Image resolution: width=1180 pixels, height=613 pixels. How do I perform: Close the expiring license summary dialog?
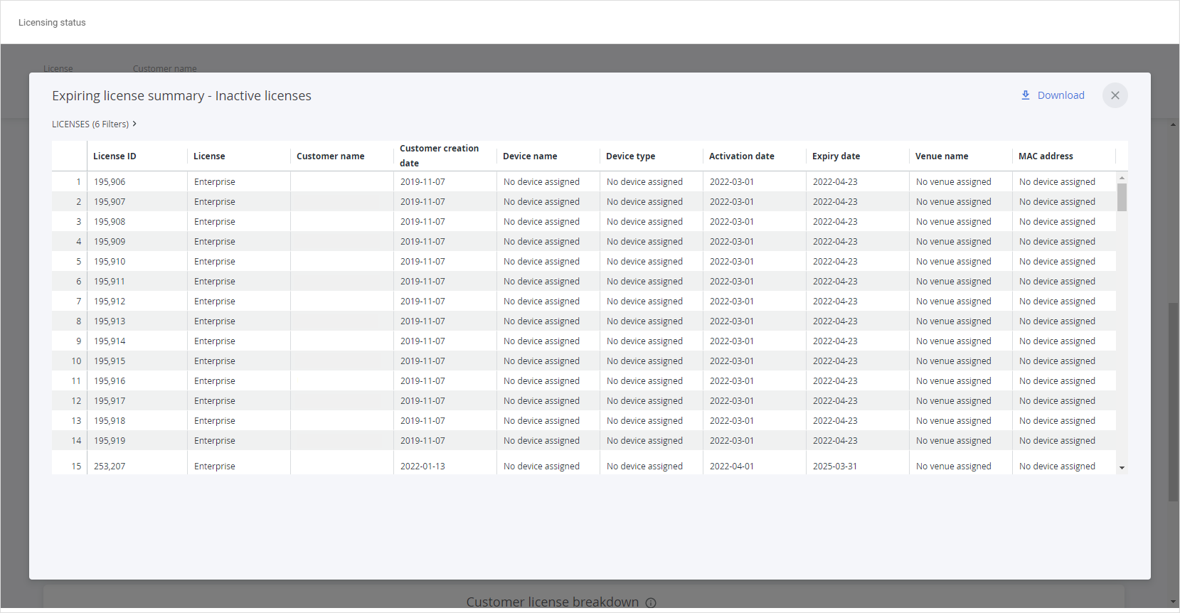coord(1115,95)
